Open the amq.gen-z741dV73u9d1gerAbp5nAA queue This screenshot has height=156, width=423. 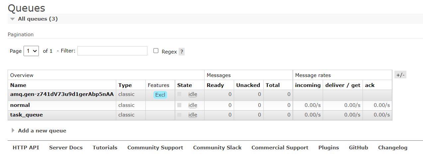click(62, 94)
